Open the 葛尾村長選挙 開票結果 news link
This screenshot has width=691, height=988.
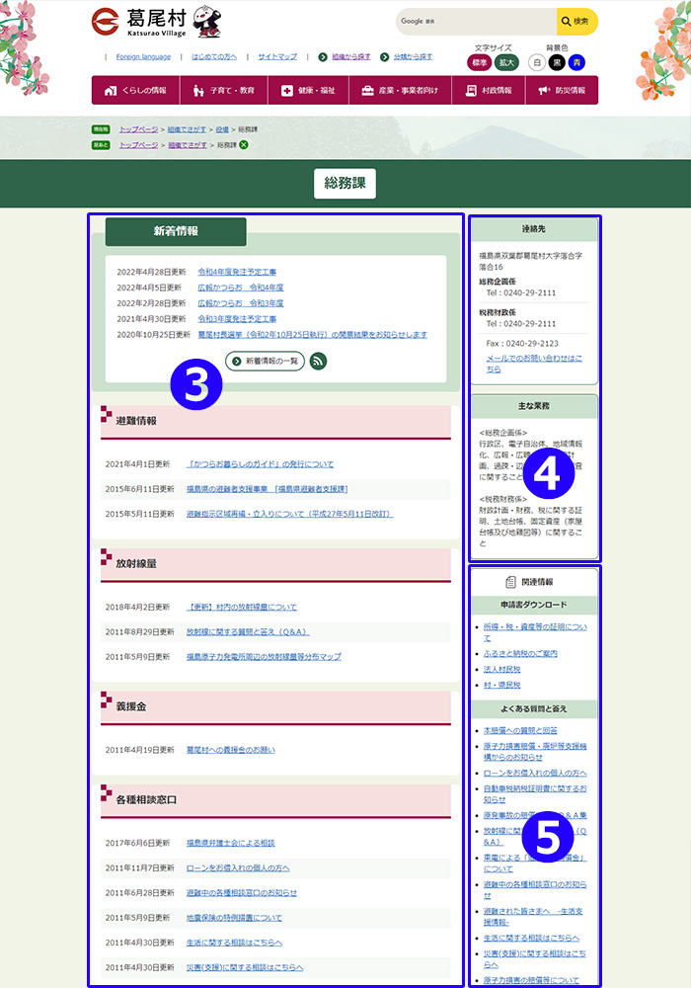click(x=313, y=335)
